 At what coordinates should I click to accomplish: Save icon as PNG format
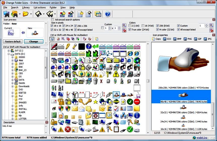click(x=188, y=39)
